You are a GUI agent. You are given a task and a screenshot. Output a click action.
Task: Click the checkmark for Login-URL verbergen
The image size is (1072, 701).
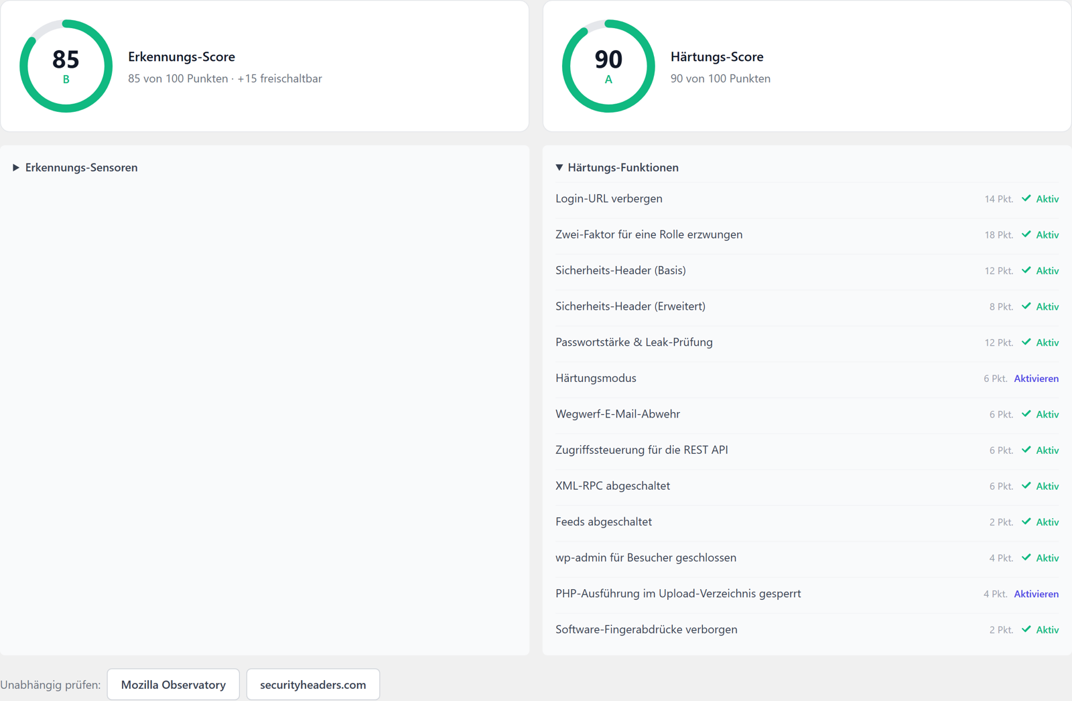(1026, 198)
